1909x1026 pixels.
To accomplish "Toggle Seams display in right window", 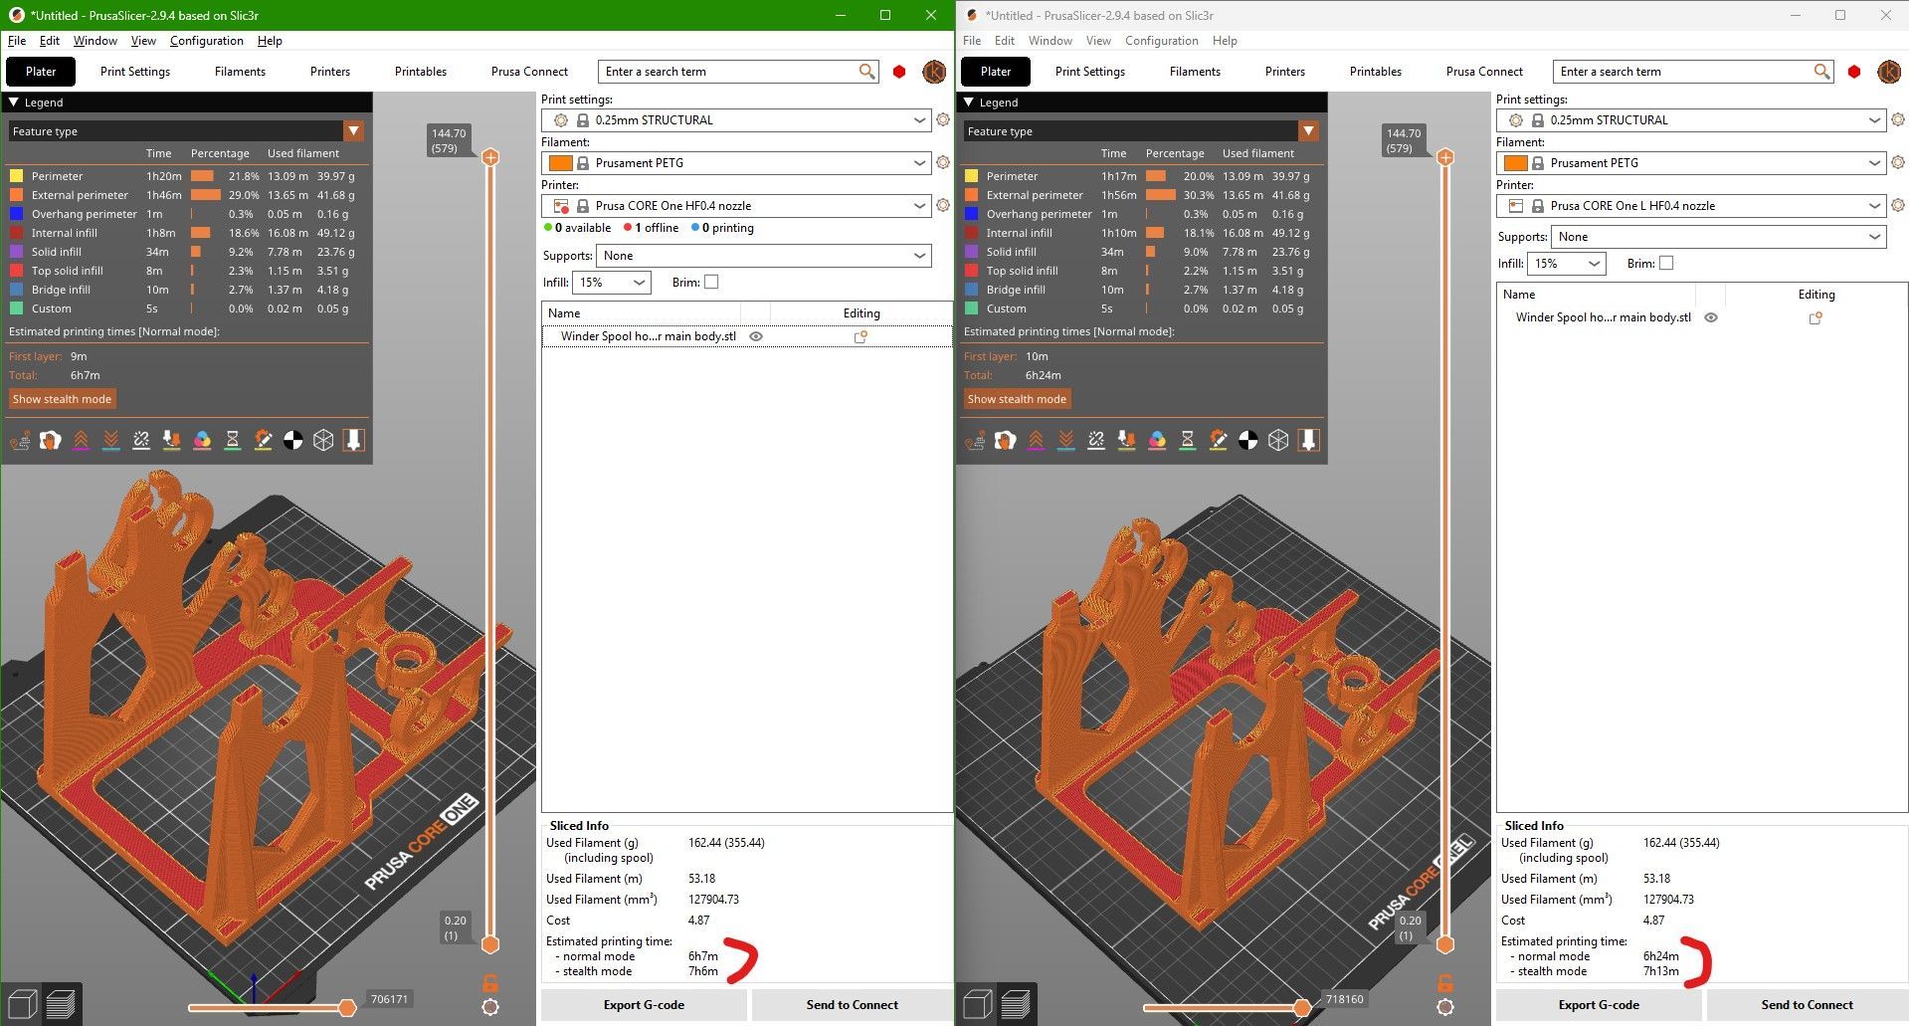I will click(1096, 440).
